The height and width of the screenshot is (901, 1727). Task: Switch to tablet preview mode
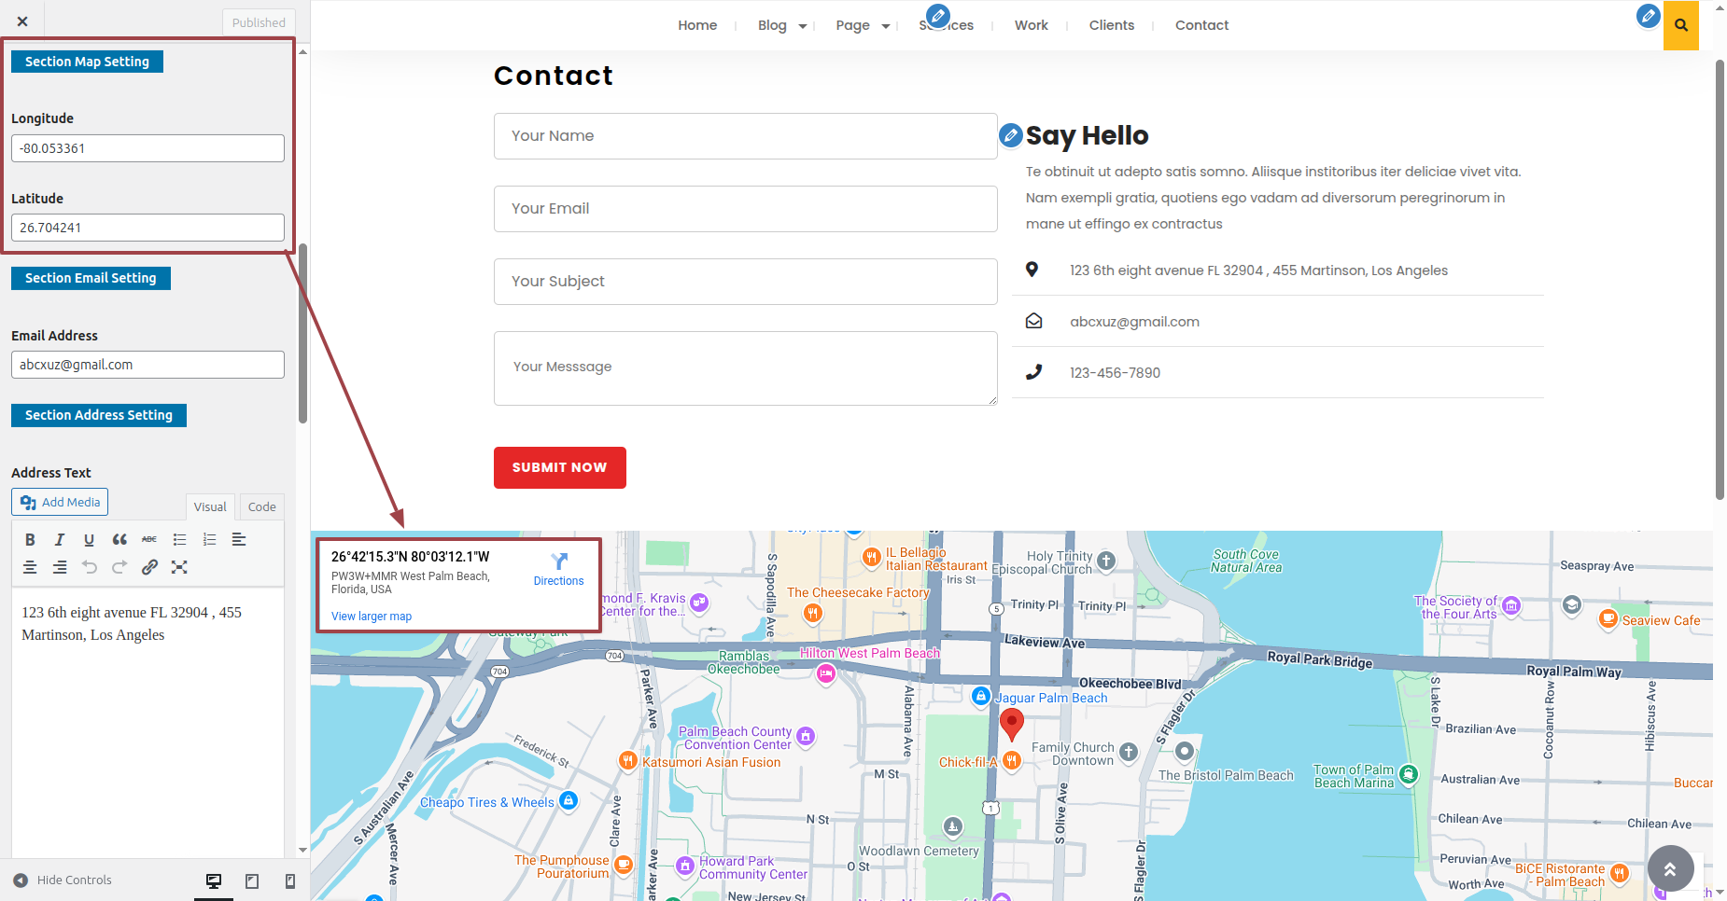click(x=252, y=880)
